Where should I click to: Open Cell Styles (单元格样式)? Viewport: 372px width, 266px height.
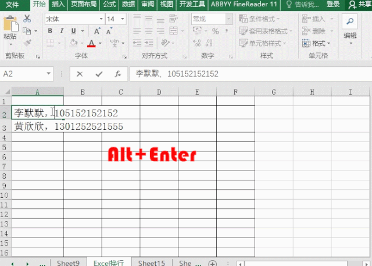(x=262, y=43)
